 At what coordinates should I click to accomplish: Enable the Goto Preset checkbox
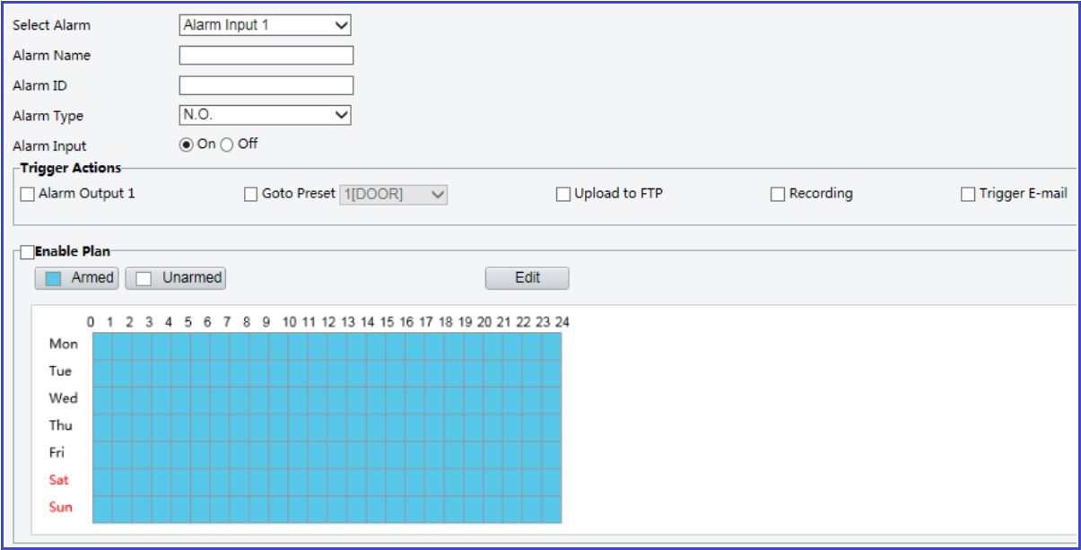click(252, 194)
